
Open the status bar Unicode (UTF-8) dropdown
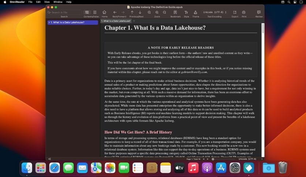click(250, 159)
